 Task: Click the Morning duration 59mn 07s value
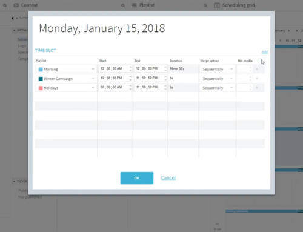pyautogui.click(x=177, y=69)
